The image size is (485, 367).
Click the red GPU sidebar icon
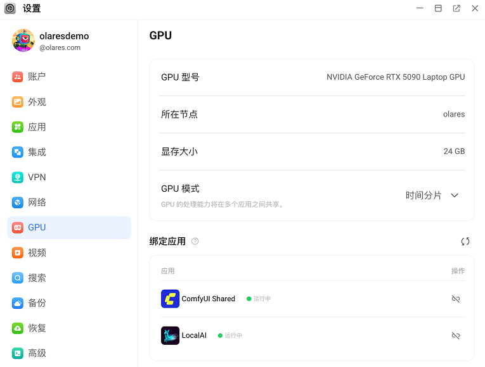click(18, 228)
